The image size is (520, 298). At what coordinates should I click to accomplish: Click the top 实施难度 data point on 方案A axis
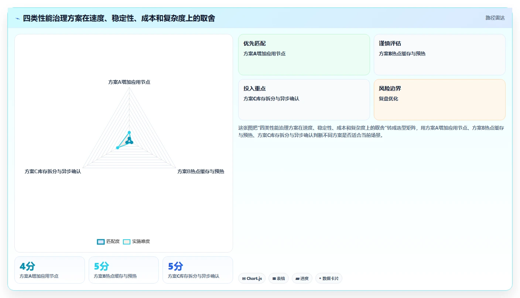pos(129,132)
